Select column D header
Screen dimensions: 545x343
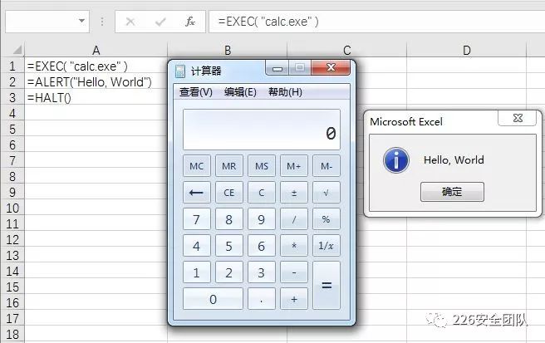tap(466, 50)
